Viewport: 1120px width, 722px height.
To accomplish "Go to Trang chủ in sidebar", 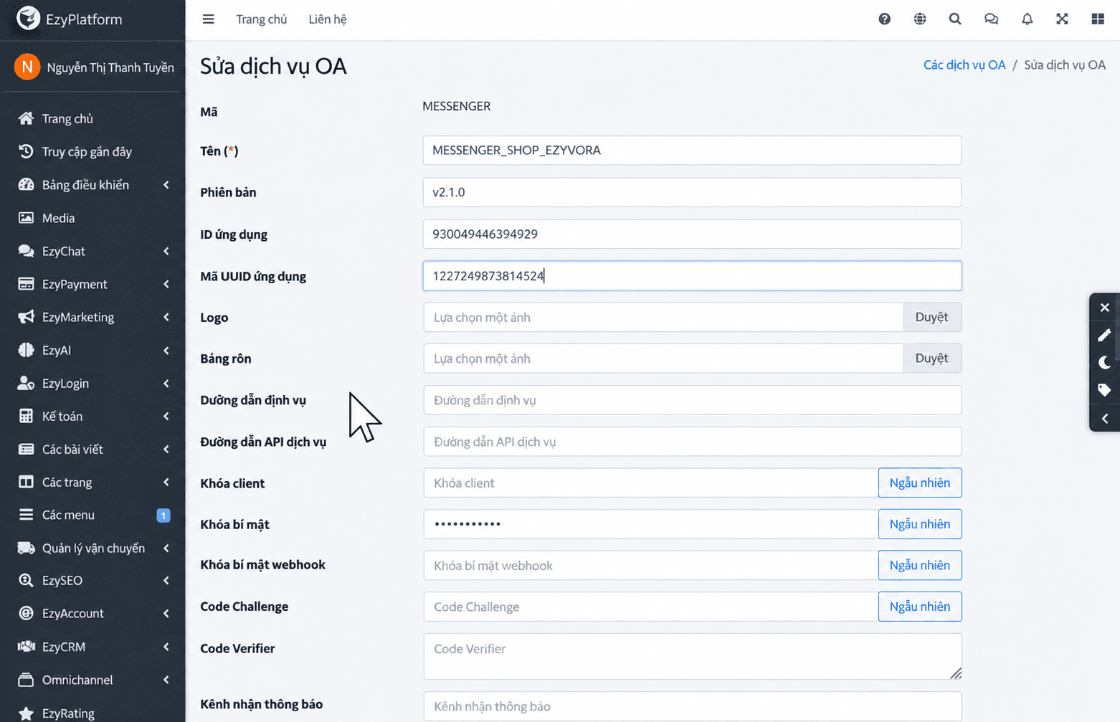I will coord(92,118).
